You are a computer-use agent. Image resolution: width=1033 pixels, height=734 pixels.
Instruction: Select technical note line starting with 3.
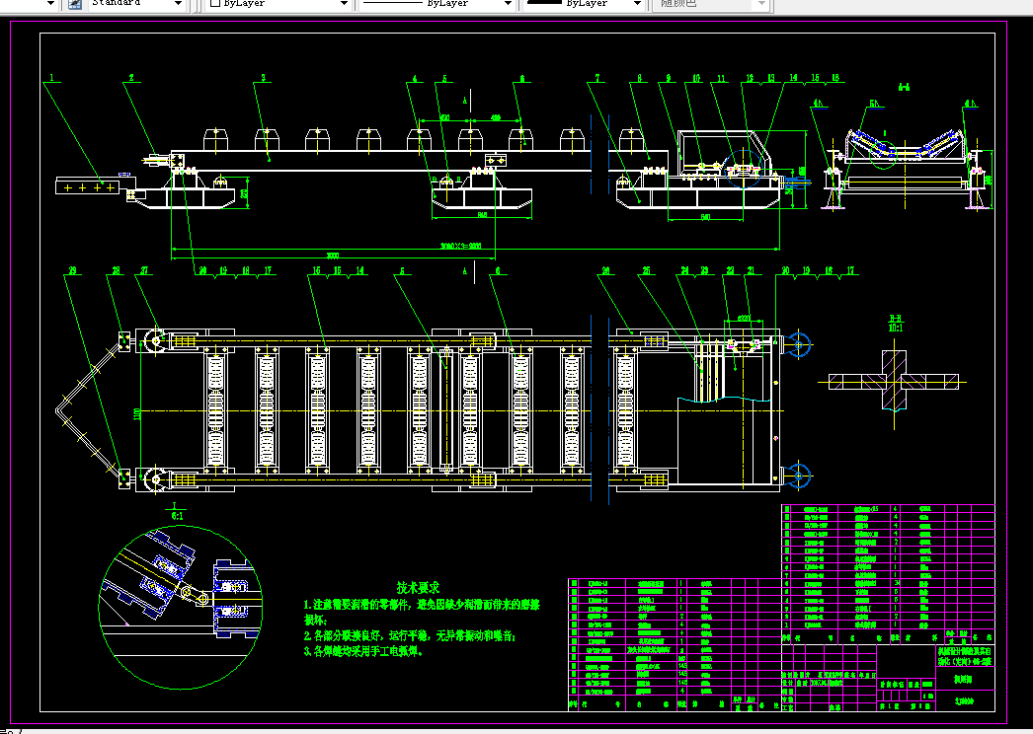pyautogui.click(x=363, y=652)
